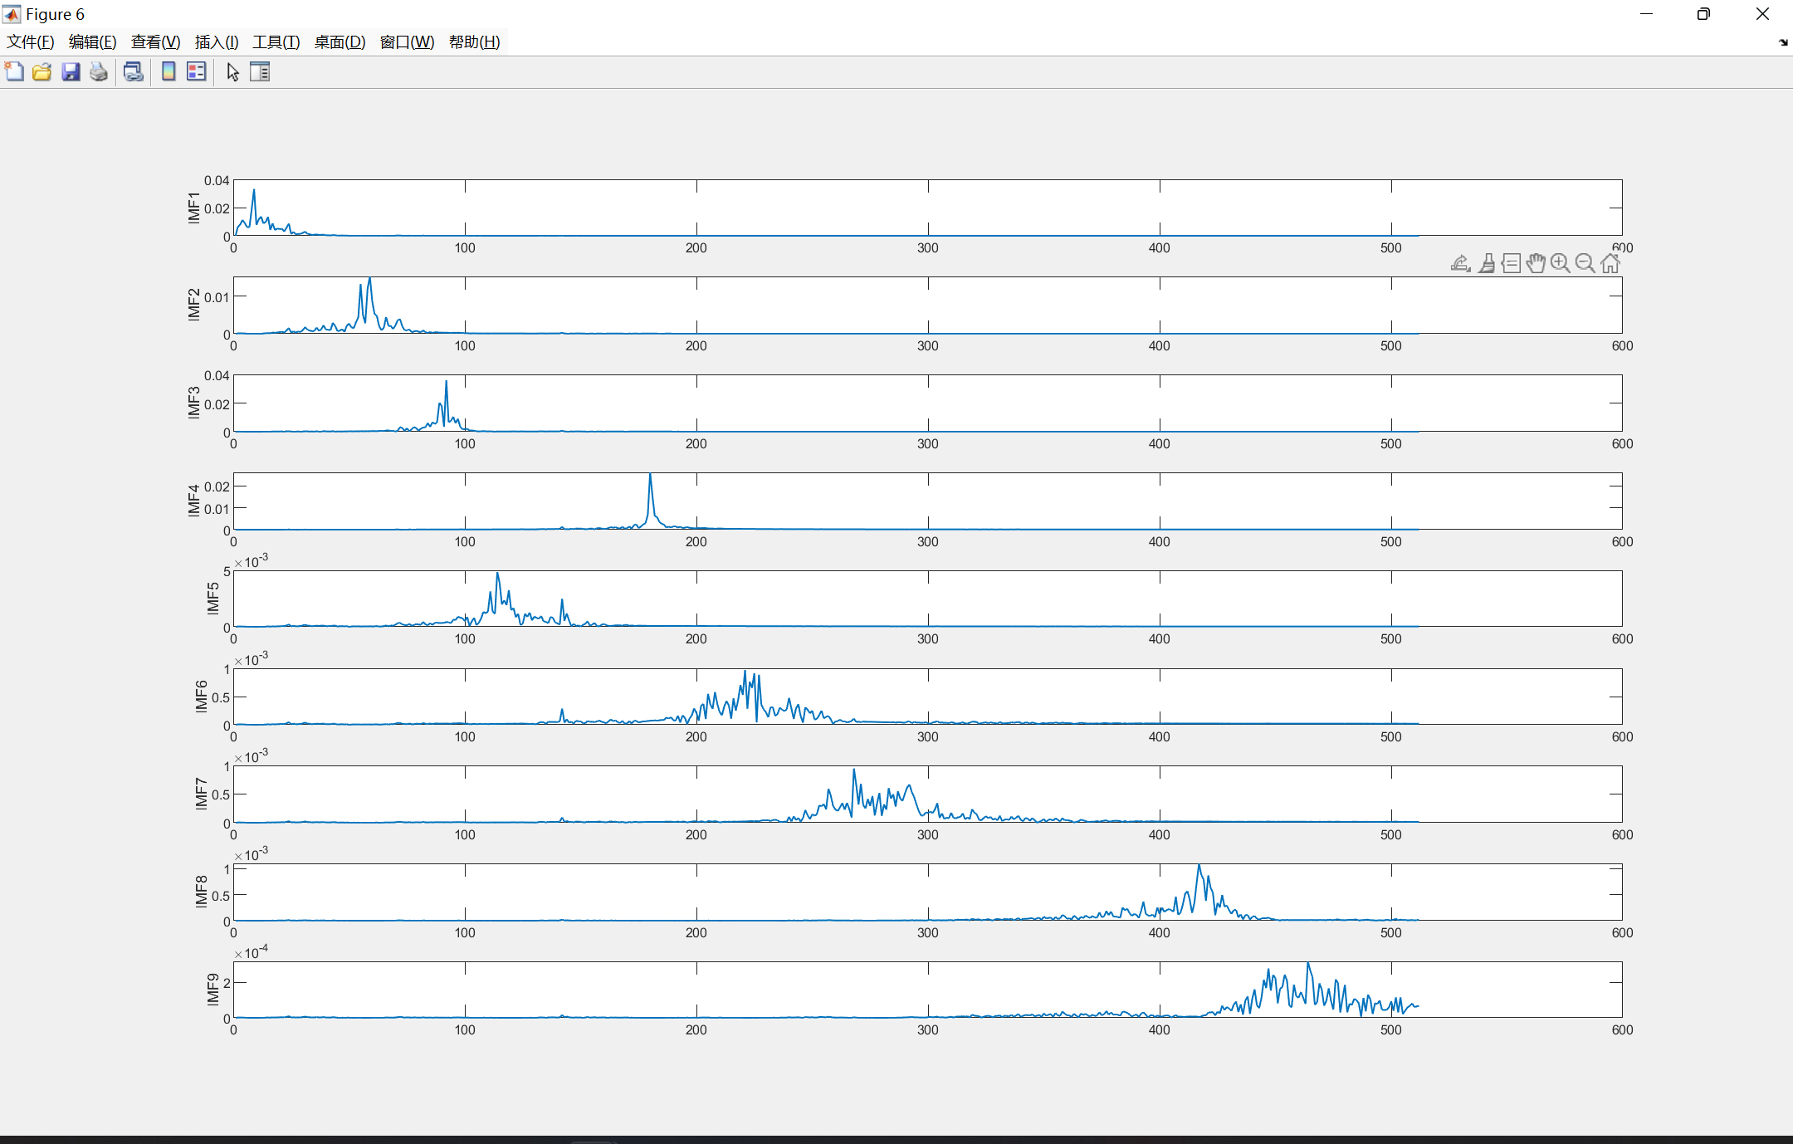Click the IMF4 peak in the fourth subplot

click(x=650, y=477)
